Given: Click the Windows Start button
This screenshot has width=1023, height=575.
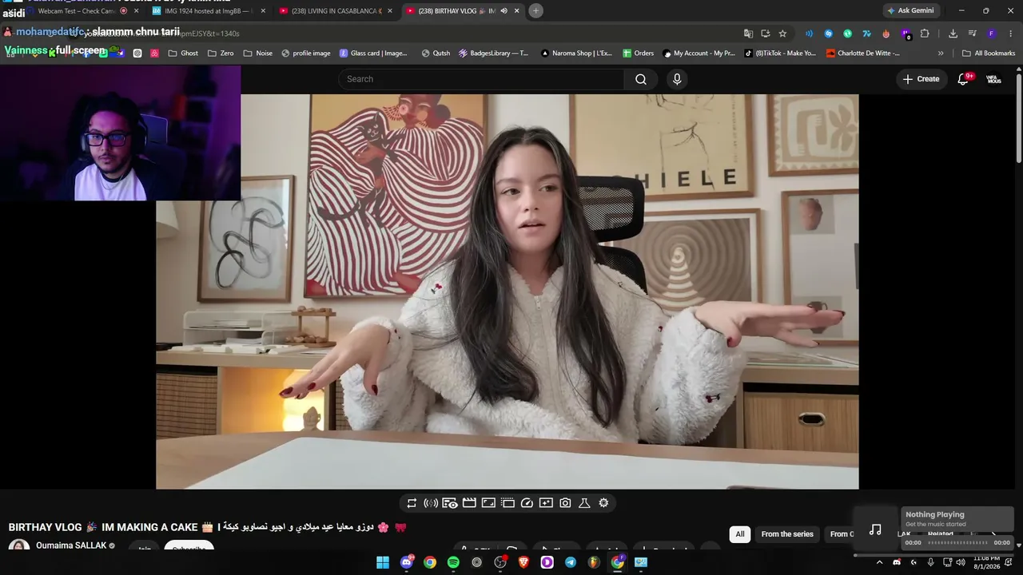Looking at the screenshot, I should point(383,562).
